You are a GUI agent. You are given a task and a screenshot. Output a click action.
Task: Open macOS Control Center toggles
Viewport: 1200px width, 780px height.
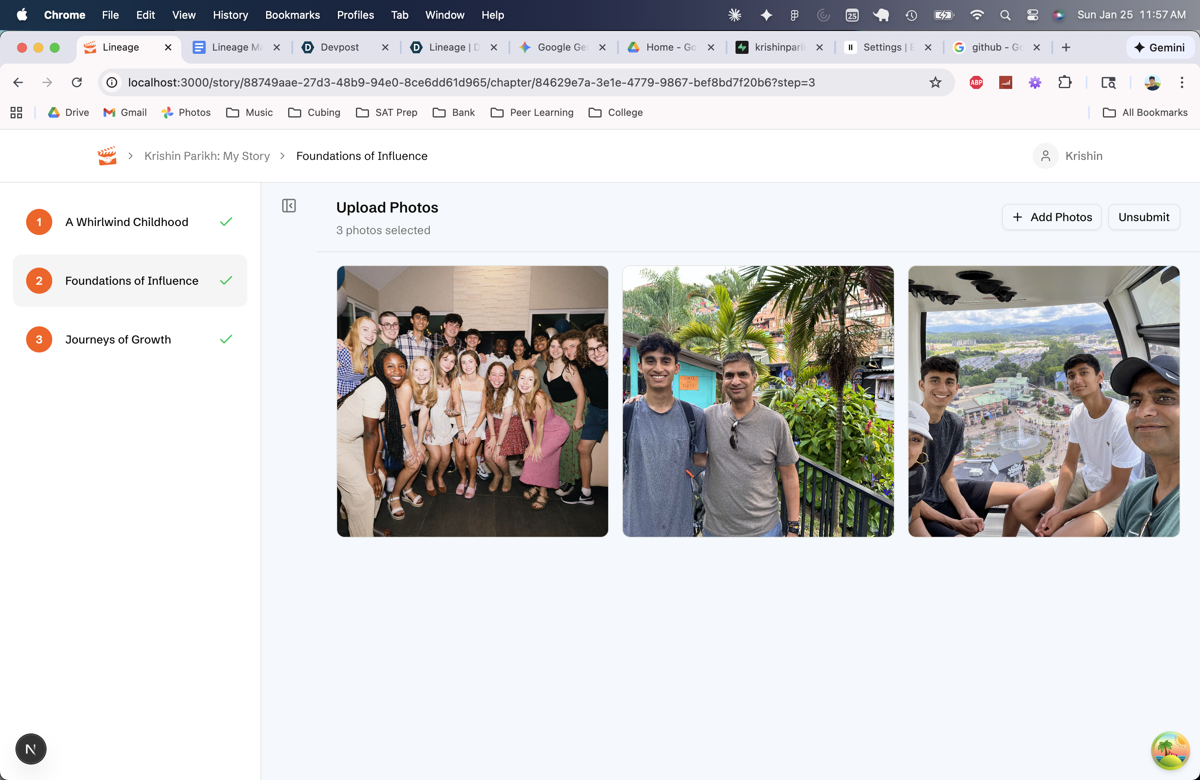tap(1032, 15)
